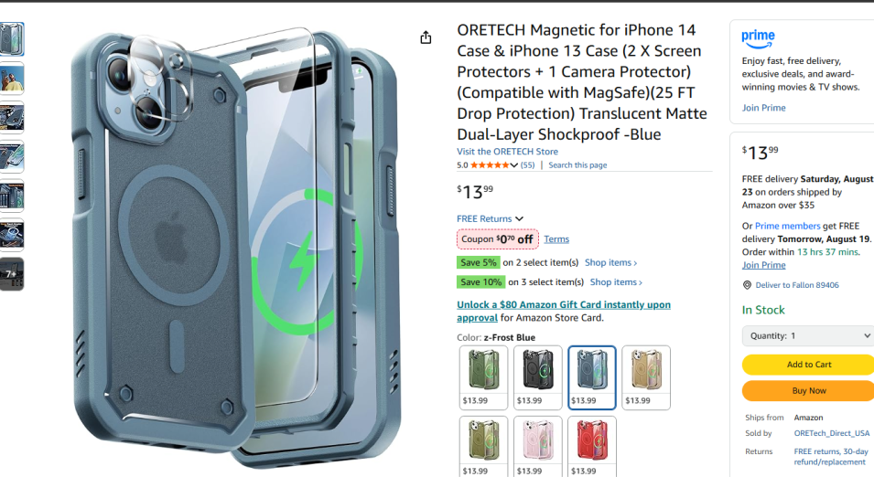874x477 pixels.
Task: Click Shop items for Save 10%
Action: click(x=616, y=282)
